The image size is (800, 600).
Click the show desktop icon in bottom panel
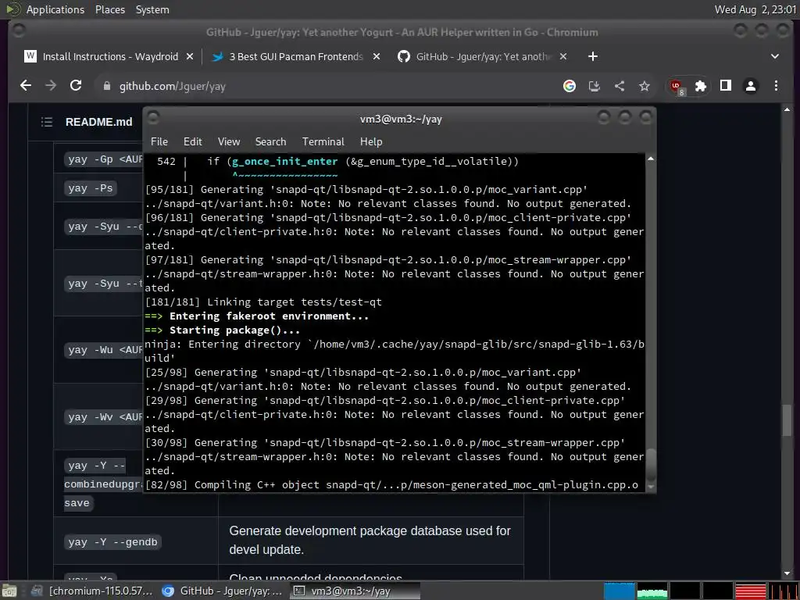[9, 591]
